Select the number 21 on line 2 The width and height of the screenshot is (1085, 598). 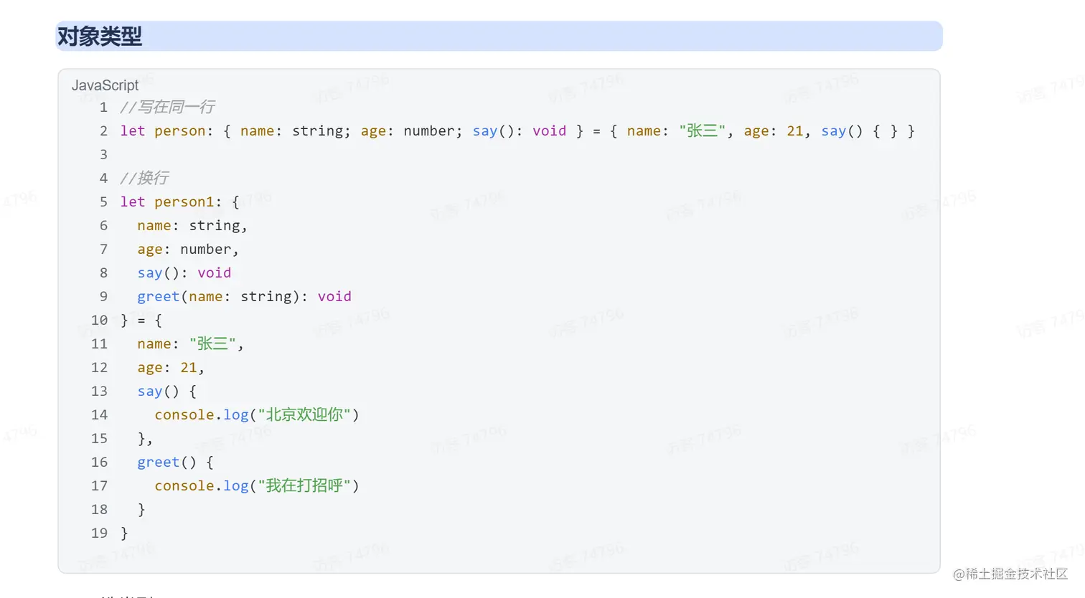[x=795, y=130]
